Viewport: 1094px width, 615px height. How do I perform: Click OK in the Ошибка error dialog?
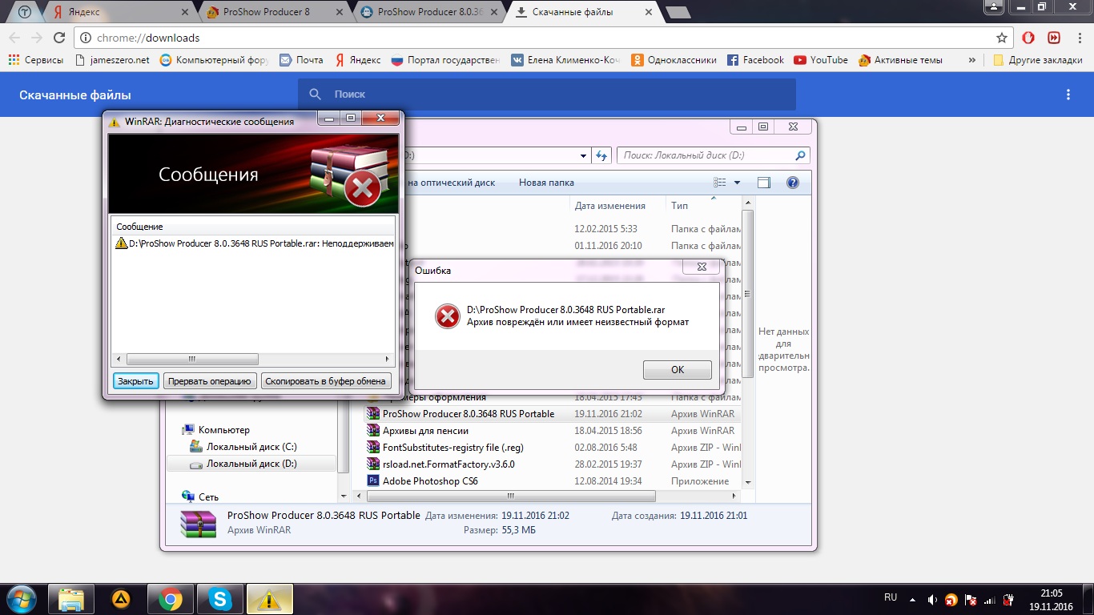pyautogui.click(x=677, y=369)
